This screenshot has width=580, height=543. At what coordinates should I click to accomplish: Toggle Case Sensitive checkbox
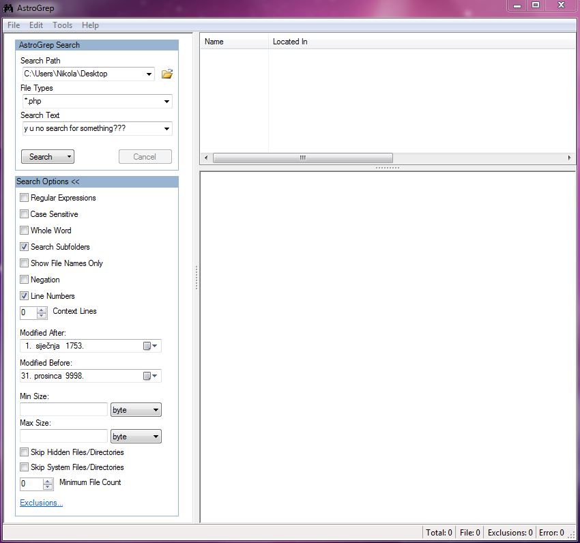[24, 214]
